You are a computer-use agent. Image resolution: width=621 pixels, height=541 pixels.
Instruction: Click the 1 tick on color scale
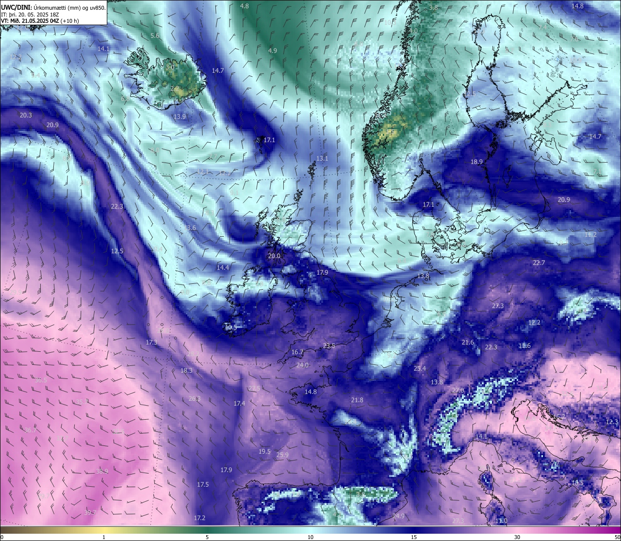click(104, 537)
